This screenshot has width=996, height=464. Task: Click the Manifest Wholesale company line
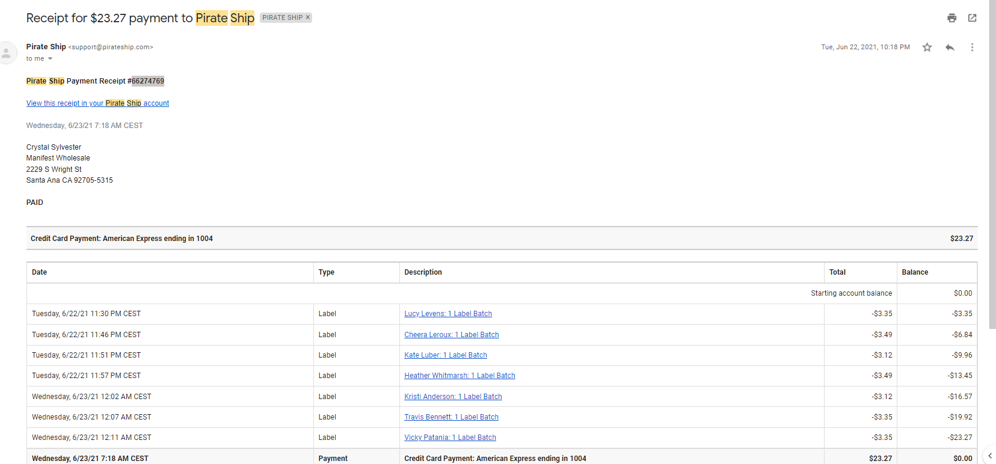point(58,158)
